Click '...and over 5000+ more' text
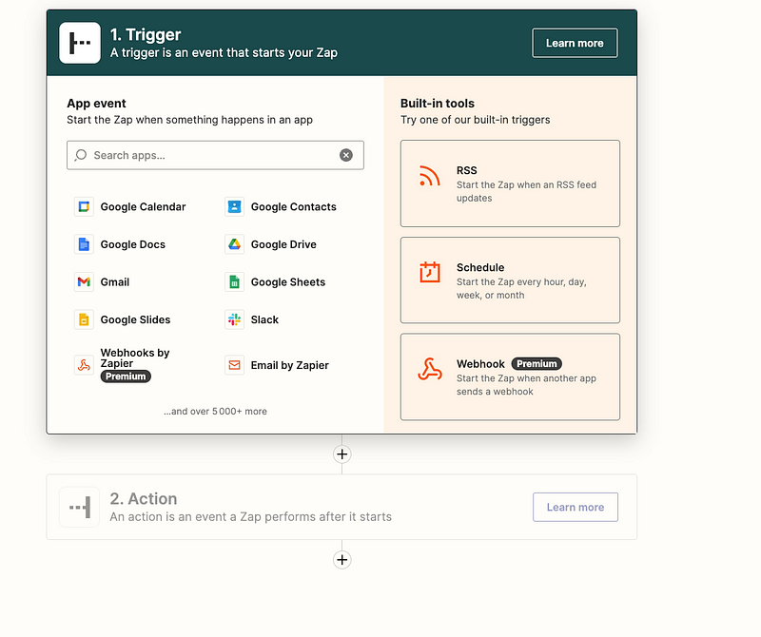The height and width of the screenshot is (637, 761). [x=215, y=412]
